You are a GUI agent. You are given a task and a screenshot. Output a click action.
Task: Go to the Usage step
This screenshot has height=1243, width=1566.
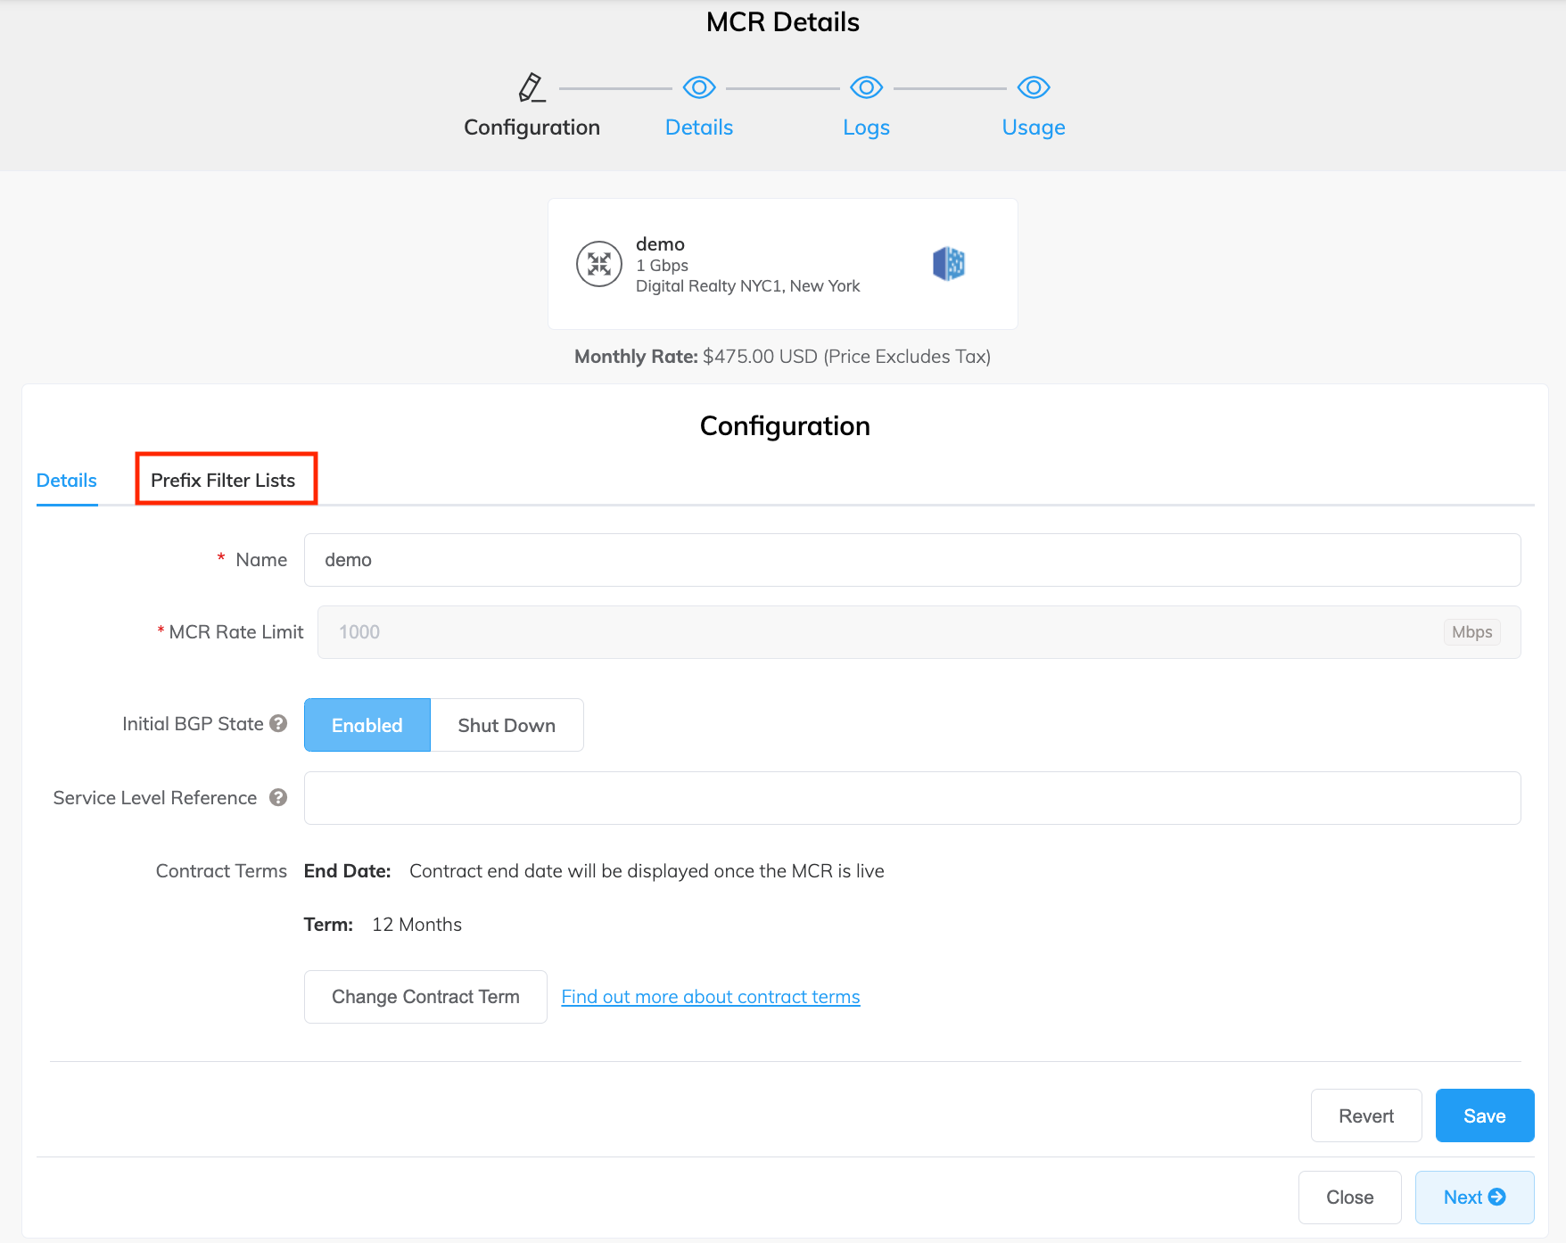tap(1034, 128)
